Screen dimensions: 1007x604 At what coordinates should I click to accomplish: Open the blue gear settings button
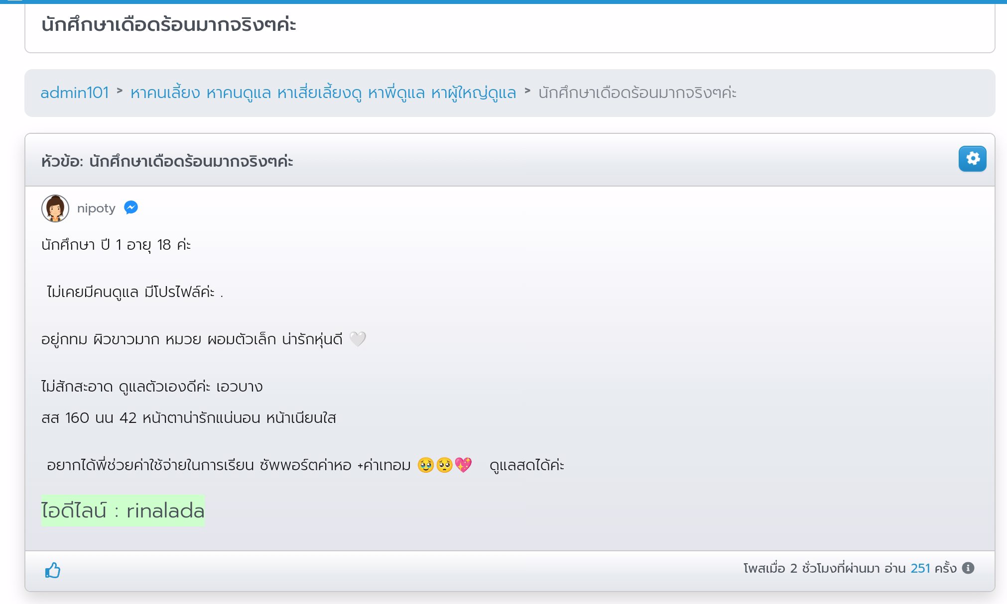(972, 159)
